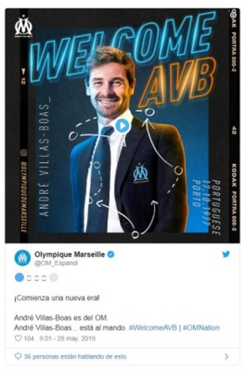Click the 104 likes count
Screen dimensions: 245x371
click(x=29, y=338)
